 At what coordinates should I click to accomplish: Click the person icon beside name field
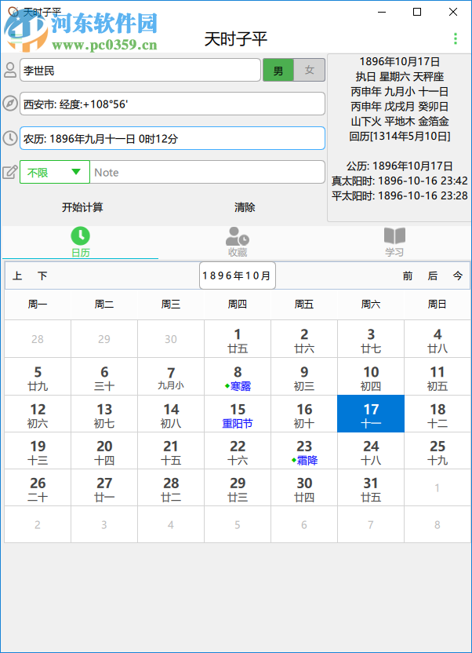click(x=10, y=70)
